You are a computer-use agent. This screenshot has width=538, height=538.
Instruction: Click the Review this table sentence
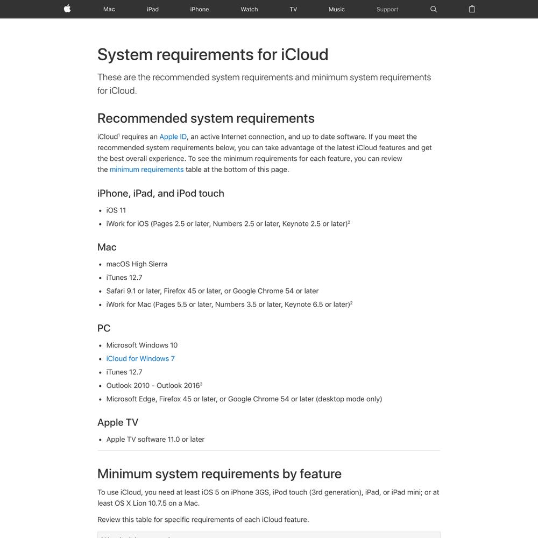coord(203,520)
